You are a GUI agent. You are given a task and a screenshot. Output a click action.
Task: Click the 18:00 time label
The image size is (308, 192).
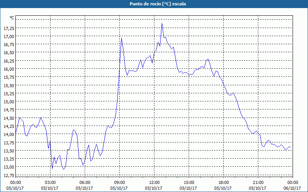[224, 183]
